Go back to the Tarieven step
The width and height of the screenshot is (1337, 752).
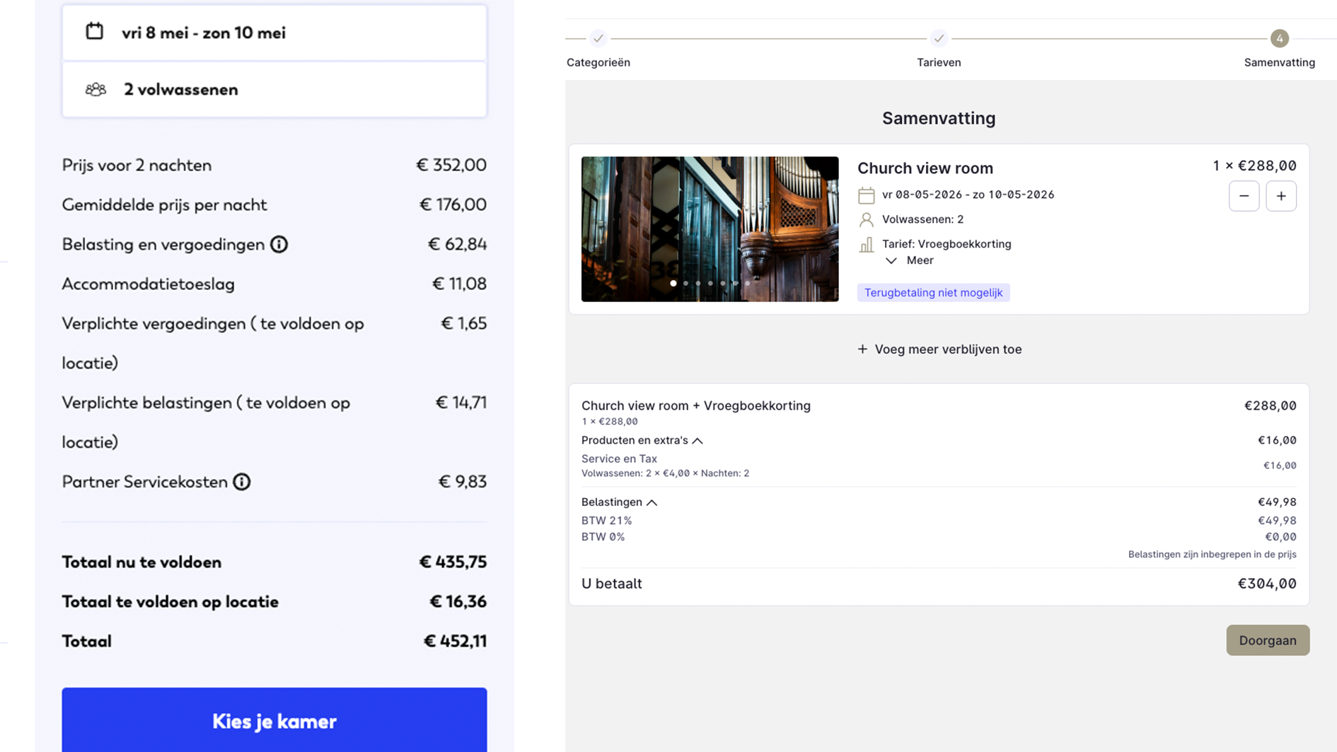938,39
